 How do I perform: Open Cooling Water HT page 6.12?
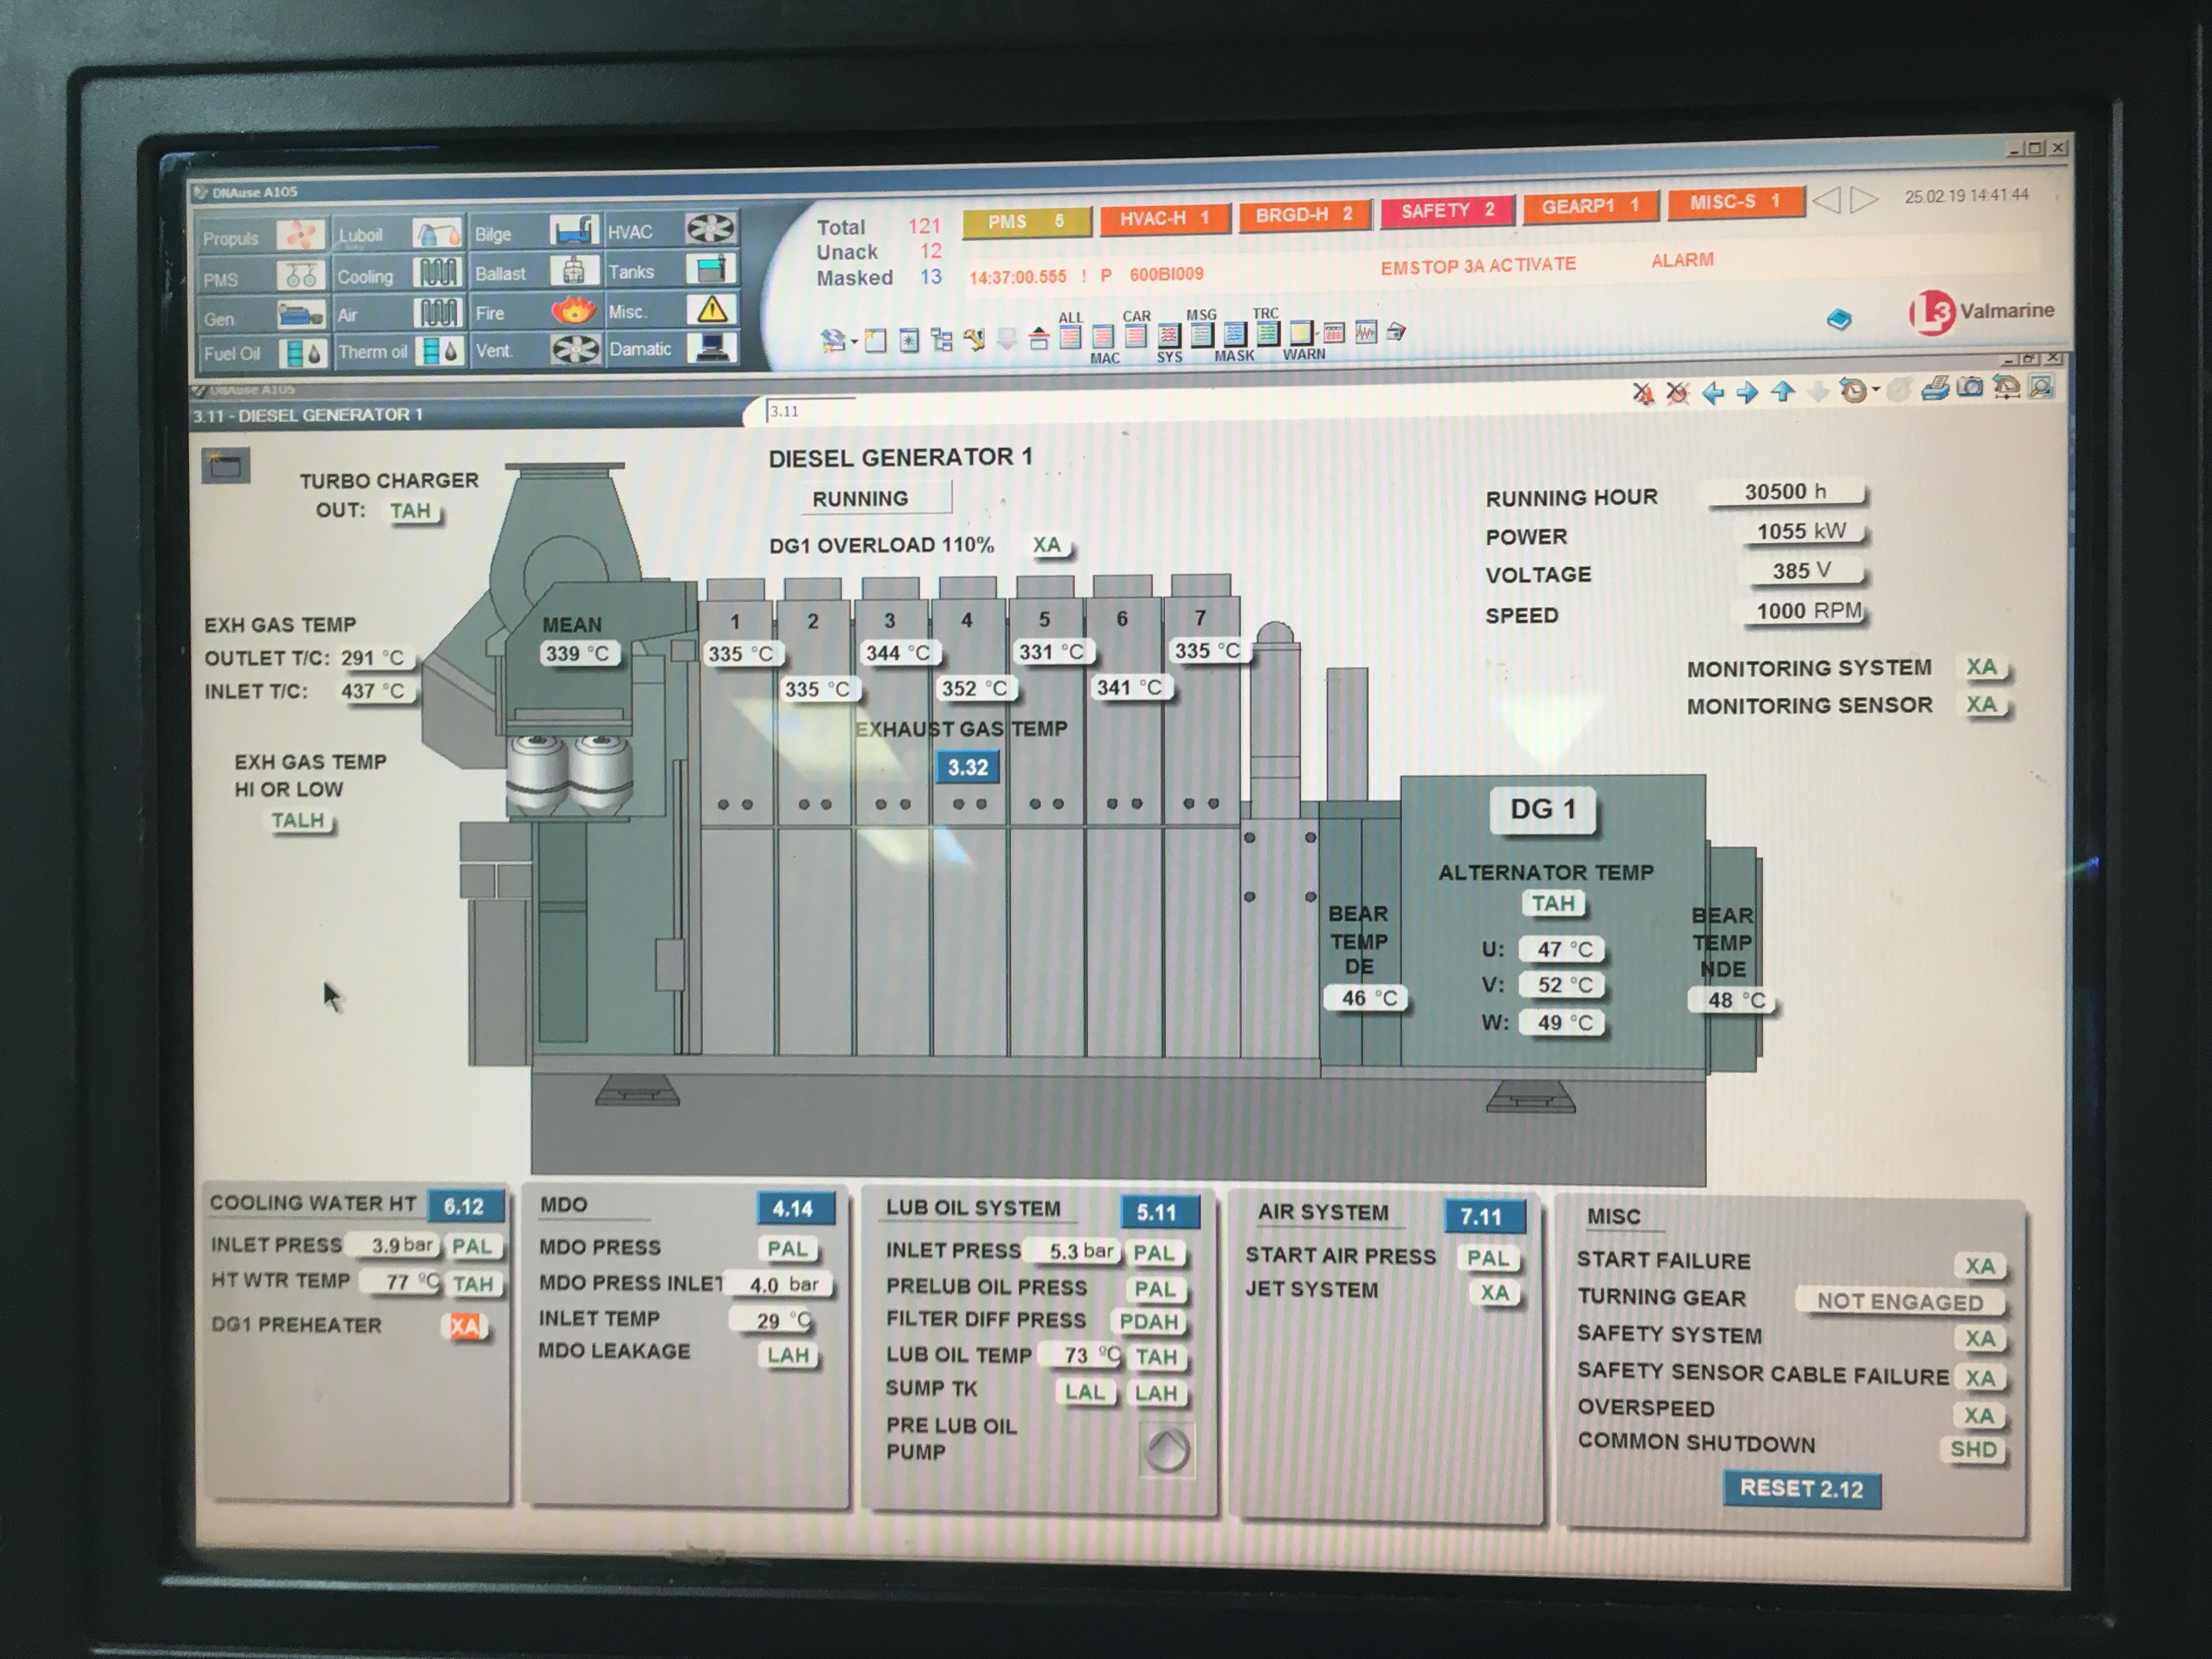click(464, 1206)
